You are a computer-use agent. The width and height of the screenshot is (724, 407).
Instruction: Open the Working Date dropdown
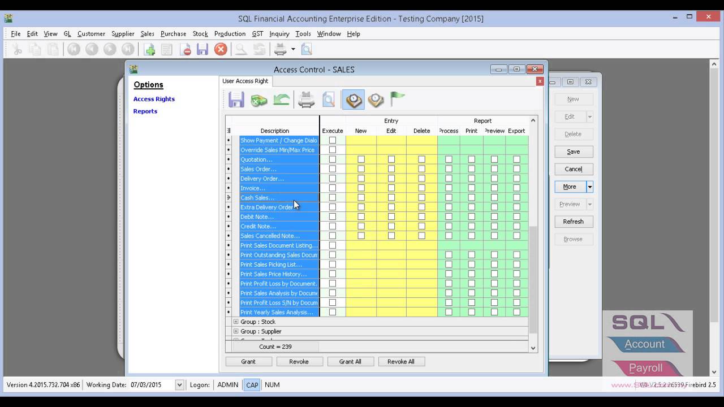click(179, 385)
